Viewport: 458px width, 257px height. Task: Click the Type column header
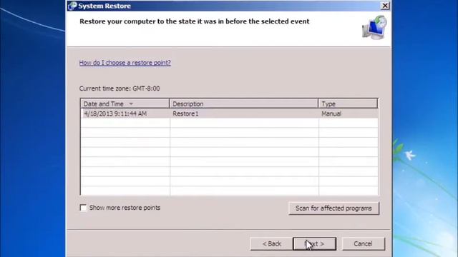click(348, 104)
